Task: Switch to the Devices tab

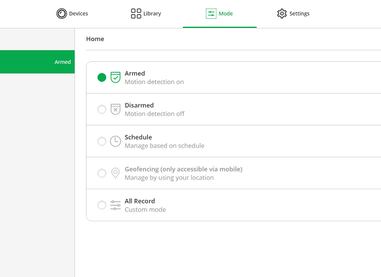Action: (x=72, y=14)
